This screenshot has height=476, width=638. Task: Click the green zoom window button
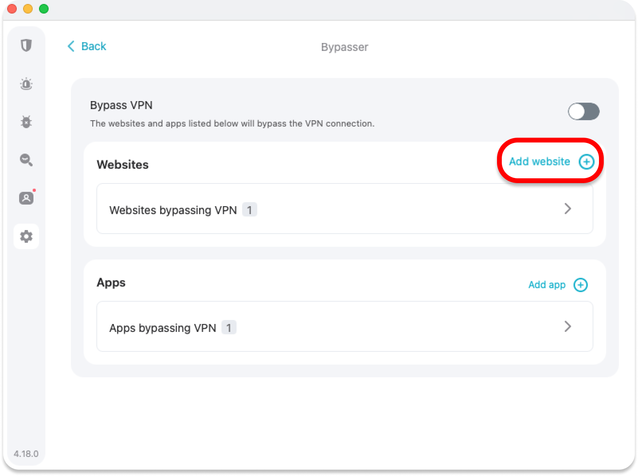[44, 9]
